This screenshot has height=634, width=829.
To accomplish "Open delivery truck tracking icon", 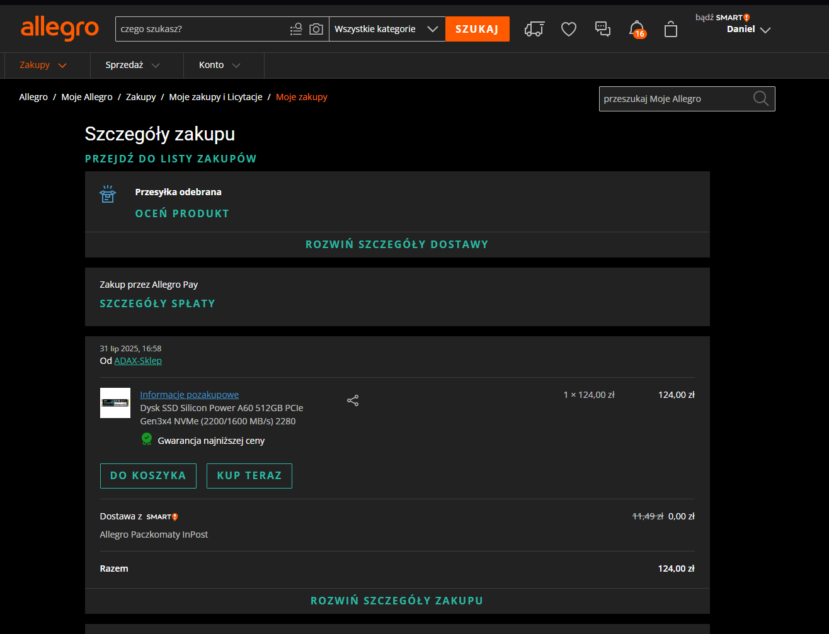I will click(534, 29).
